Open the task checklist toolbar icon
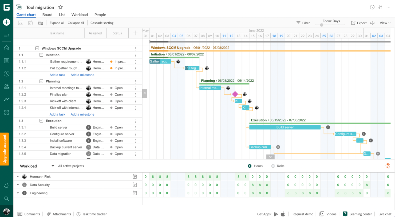 [x=21, y=23]
